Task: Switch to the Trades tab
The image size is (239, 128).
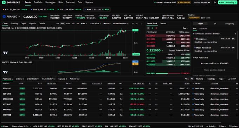Action: click(x=163, y=24)
